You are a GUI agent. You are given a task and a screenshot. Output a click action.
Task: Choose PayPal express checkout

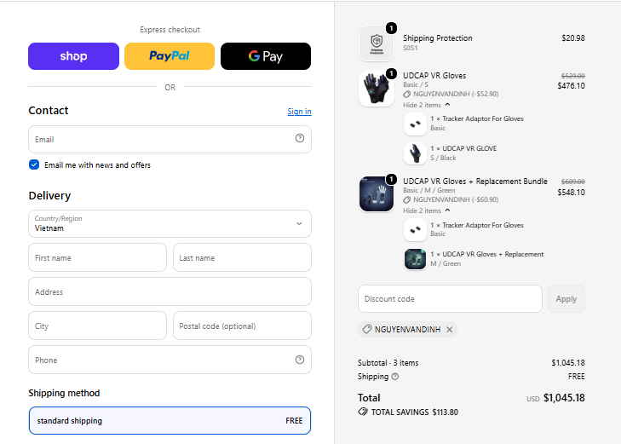[x=170, y=56]
